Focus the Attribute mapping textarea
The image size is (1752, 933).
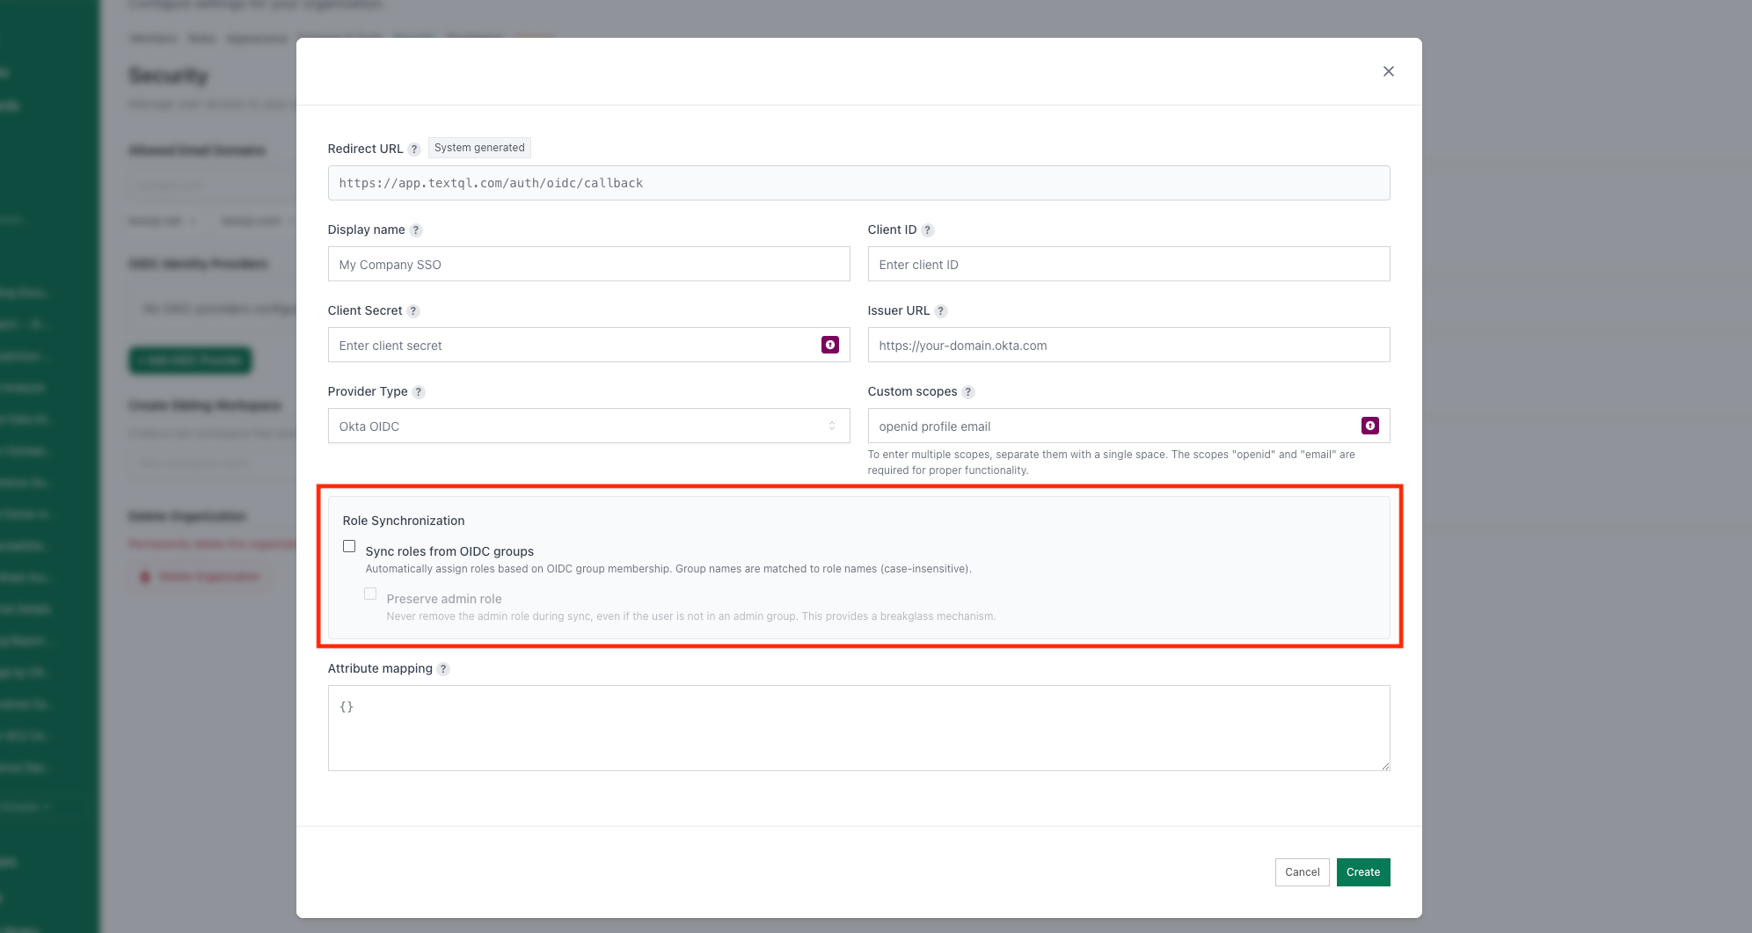click(858, 728)
